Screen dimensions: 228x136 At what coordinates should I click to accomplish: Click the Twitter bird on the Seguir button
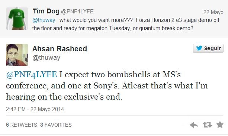coord(199,48)
